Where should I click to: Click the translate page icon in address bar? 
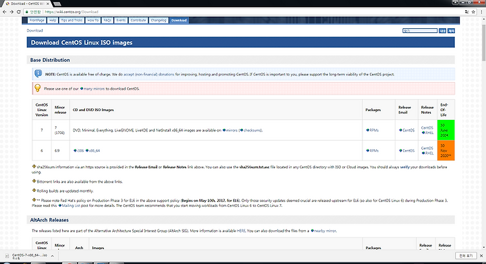pos(467,11)
